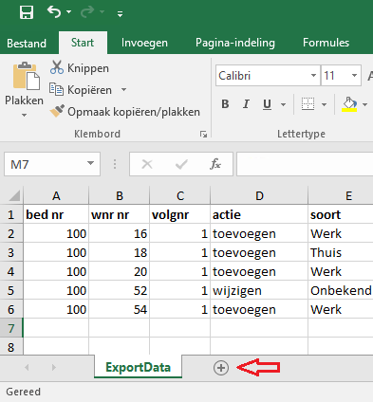Select row 1 header

pyautogui.click(x=11, y=214)
